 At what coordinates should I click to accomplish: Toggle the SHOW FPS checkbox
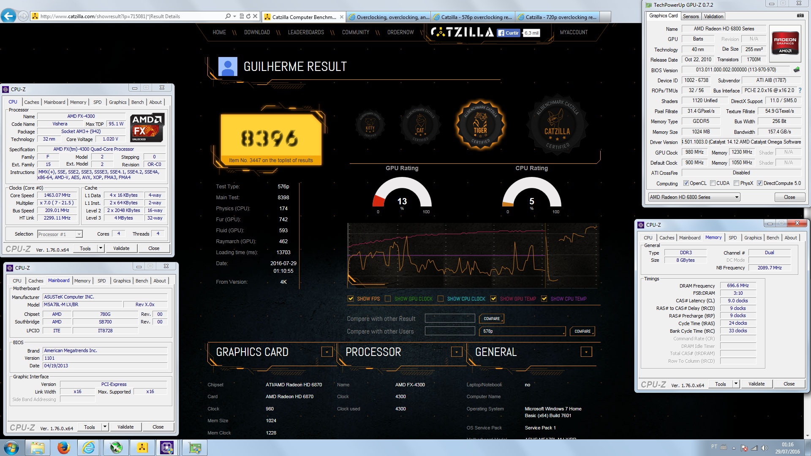click(x=351, y=299)
